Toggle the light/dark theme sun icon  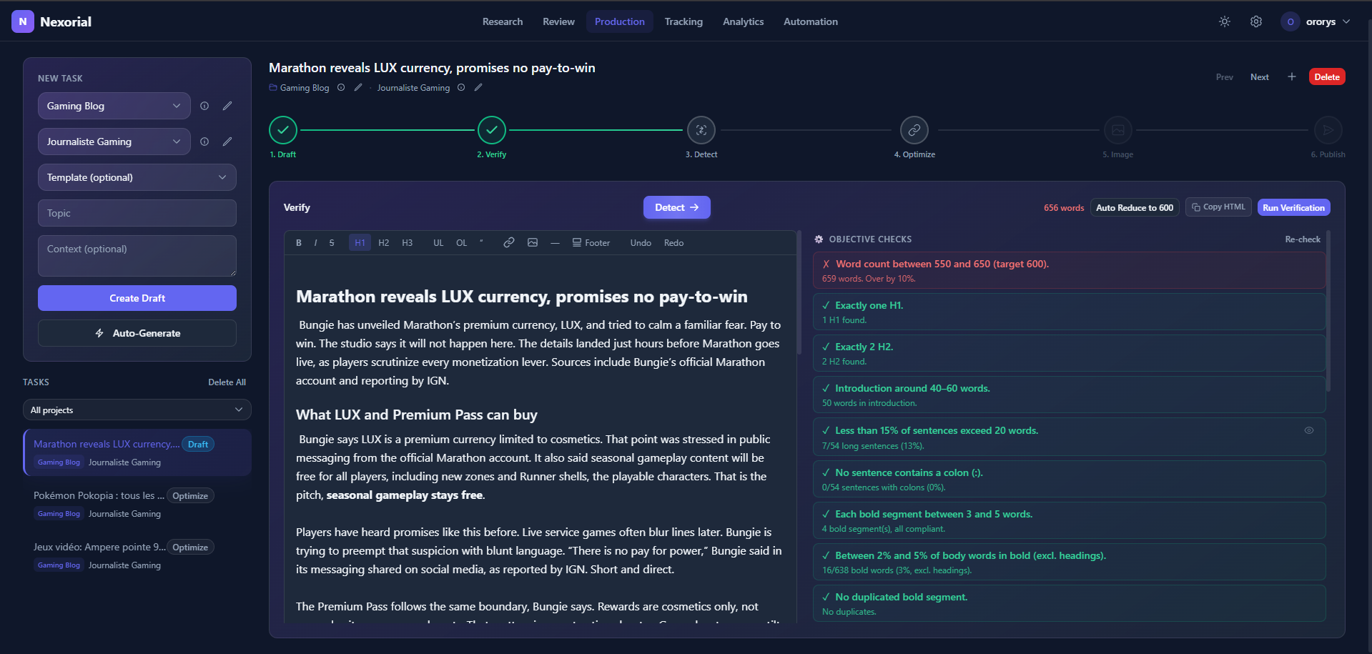[1225, 21]
